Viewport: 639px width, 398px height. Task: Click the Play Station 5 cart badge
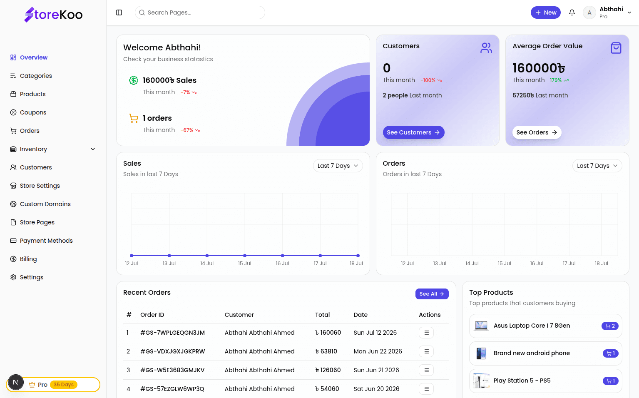tap(611, 381)
